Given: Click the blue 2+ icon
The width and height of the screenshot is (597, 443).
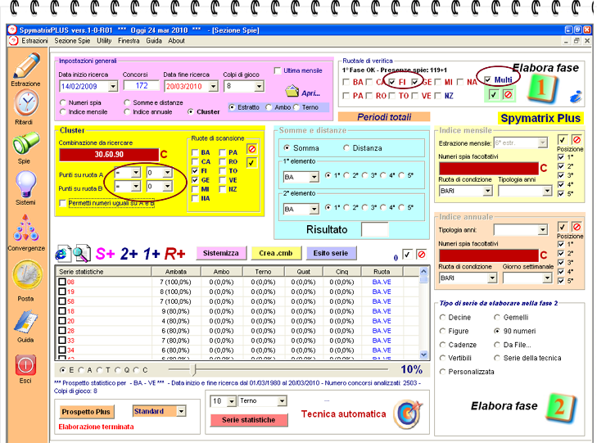Looking at the screenshot, I should click(x=129, y=254).
